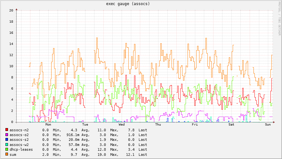
Task: Click the green dhcp-leases legend swatch
Action: pyautogui.click(x=7, y=149)
